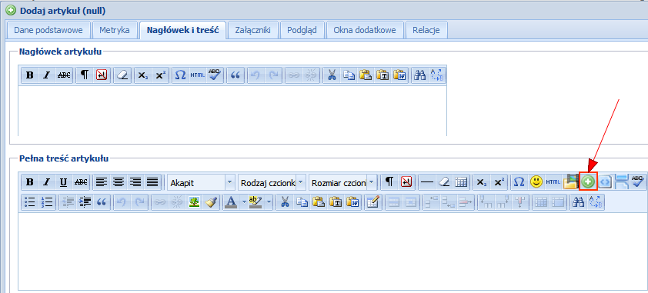Select the Nagłówek i treść tab

point(182,30)
